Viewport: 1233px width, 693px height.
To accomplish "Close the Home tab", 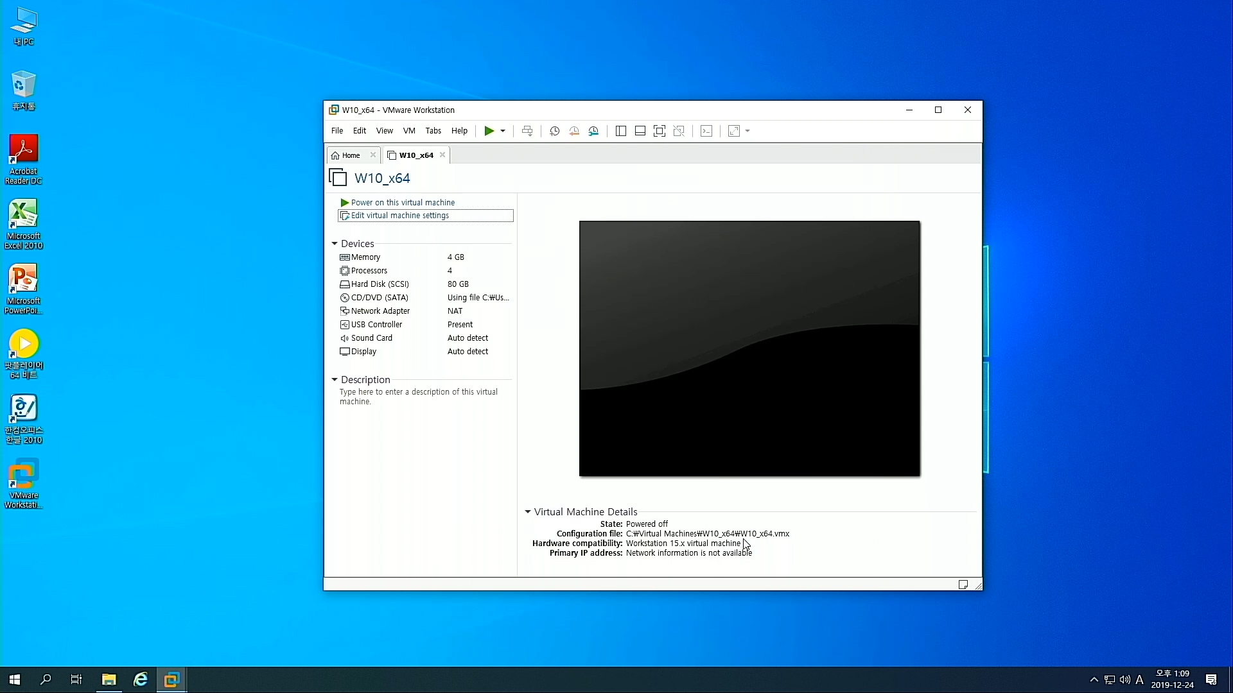I will point(373,155).
